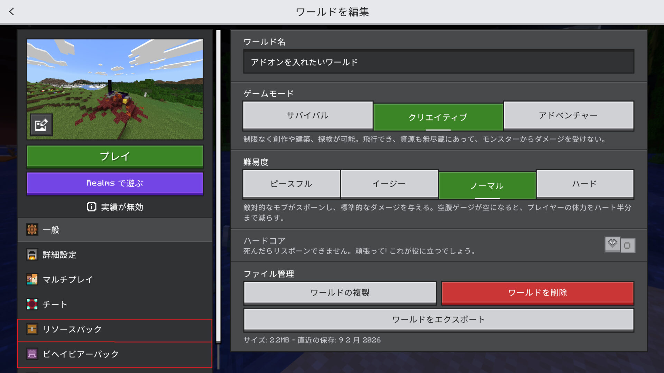Select サバイバル game mode
Viewport: 664px width, 373px height.
(307, 115)
